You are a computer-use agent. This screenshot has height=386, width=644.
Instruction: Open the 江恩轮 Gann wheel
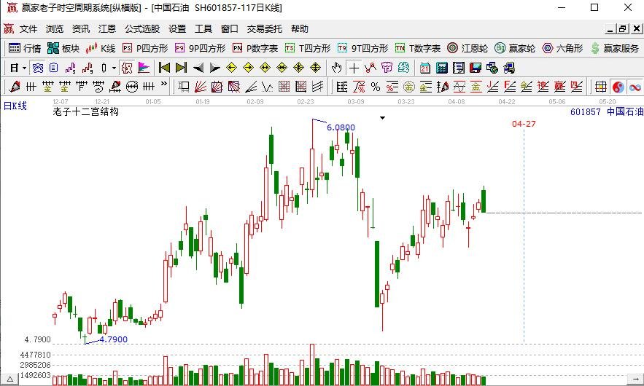coord(468,48)
